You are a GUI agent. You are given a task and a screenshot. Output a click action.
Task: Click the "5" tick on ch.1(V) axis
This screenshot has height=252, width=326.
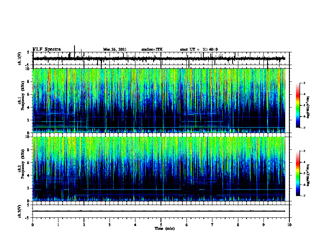click(x=29, y=52)
